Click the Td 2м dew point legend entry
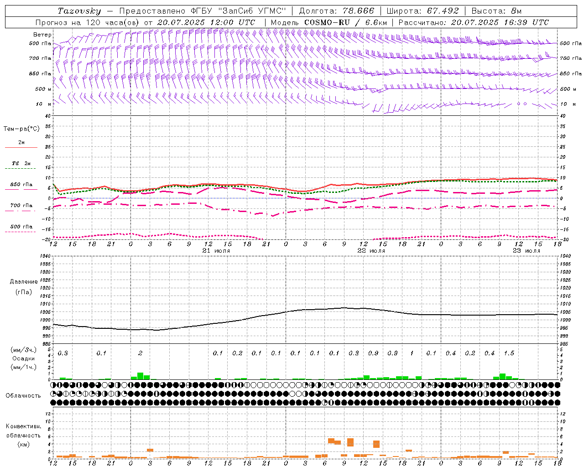 (x=21, y=163)
